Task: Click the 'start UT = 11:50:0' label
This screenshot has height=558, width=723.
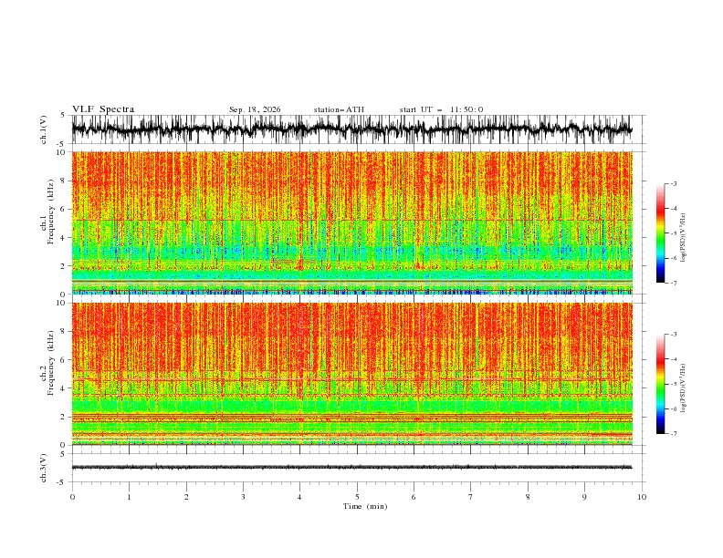Action: 441,109
